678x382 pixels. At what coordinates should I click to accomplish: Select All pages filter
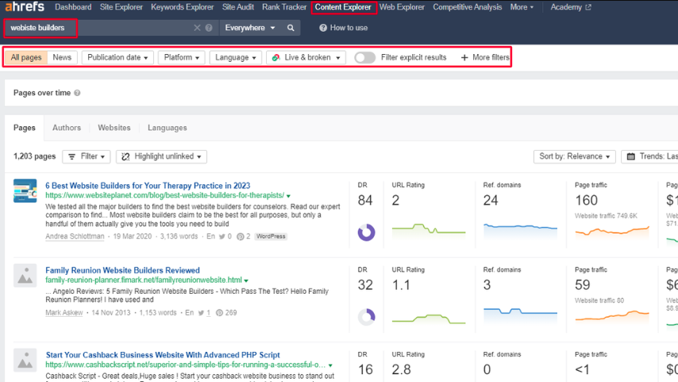(26, 57)
